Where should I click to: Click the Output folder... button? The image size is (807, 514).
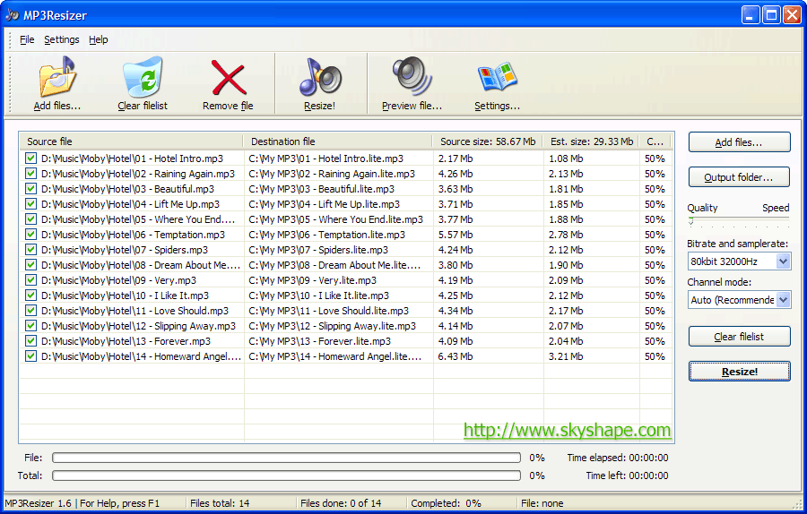pyautogui.click(x=739, y=177)
